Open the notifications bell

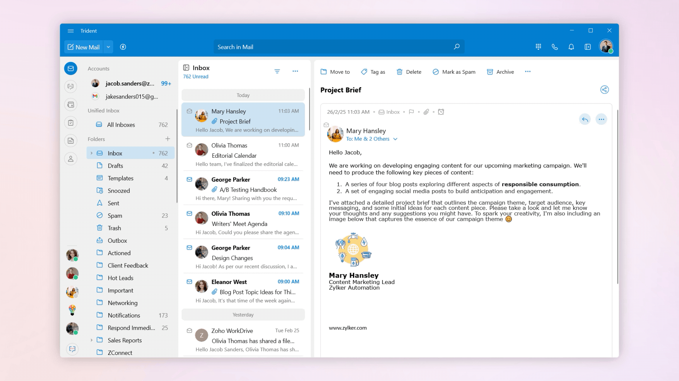(571, 47)
